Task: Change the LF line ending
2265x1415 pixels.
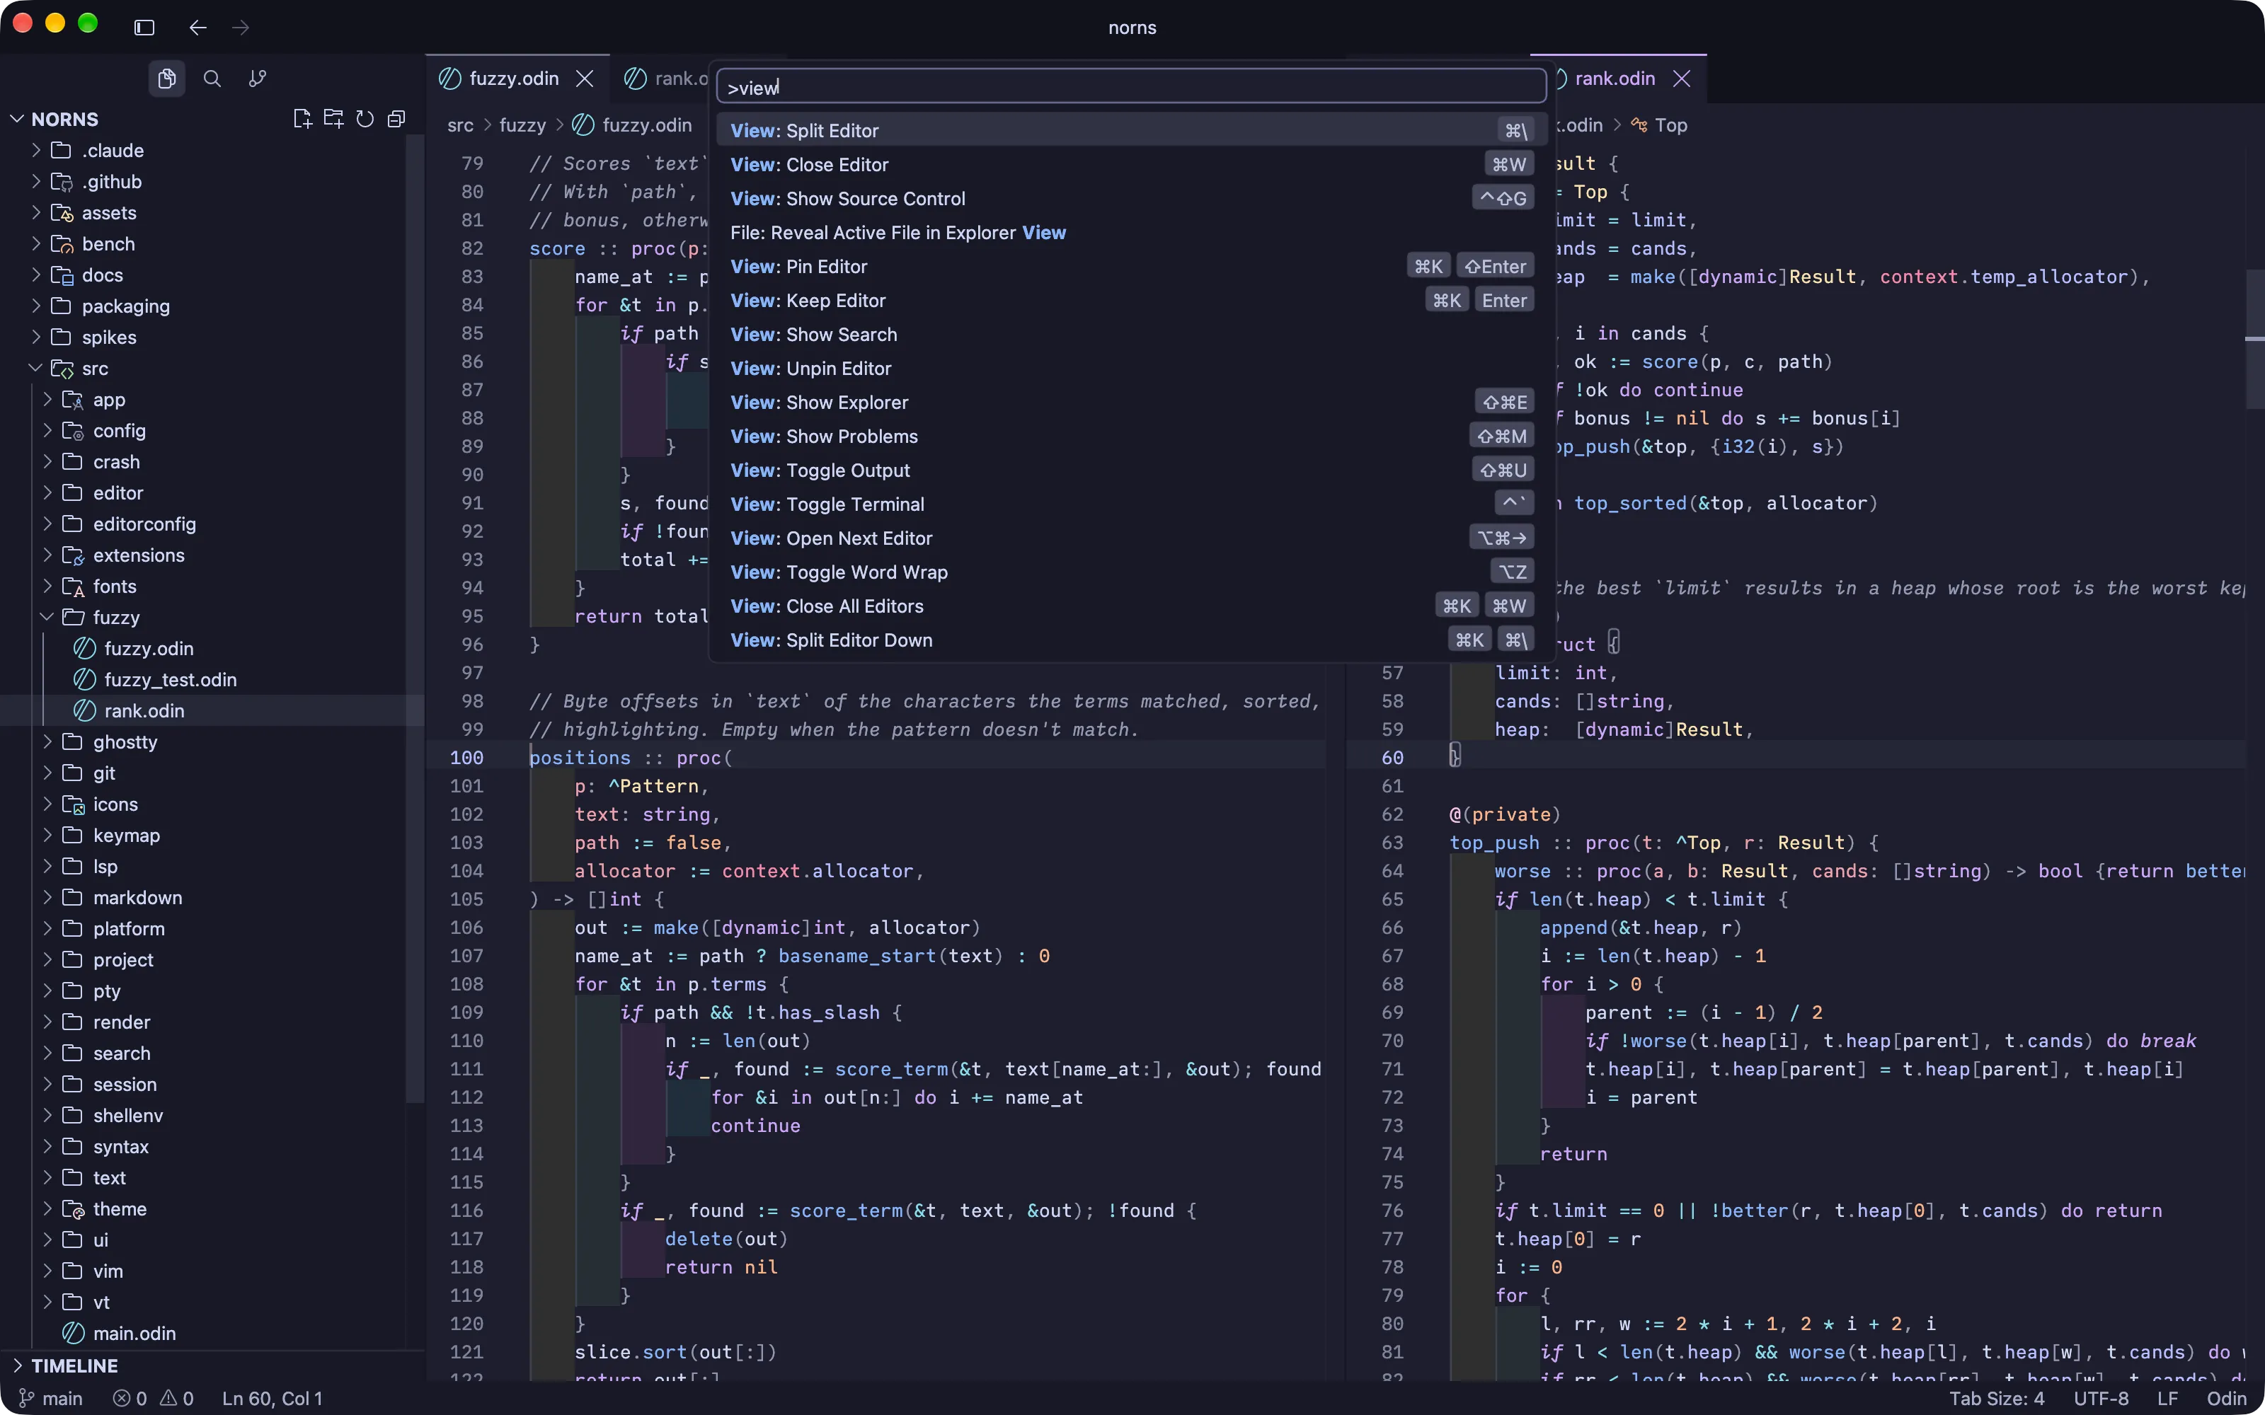Action: click(2167, 1398)
